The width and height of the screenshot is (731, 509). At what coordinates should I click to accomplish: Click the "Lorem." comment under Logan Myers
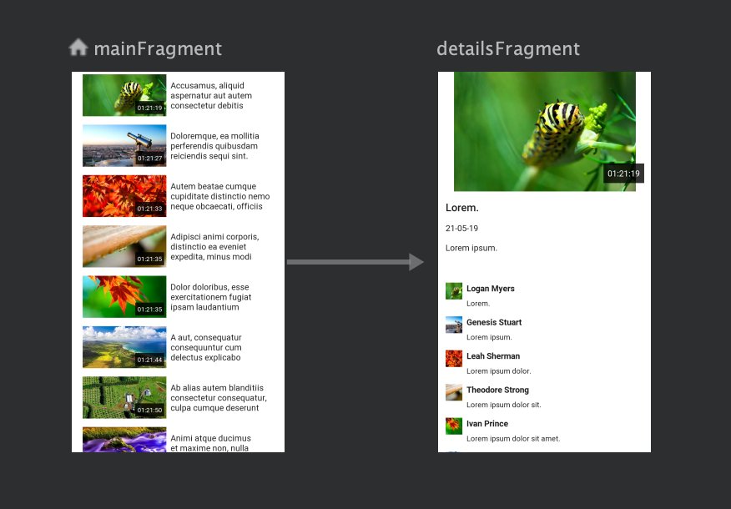coord(478,304)
